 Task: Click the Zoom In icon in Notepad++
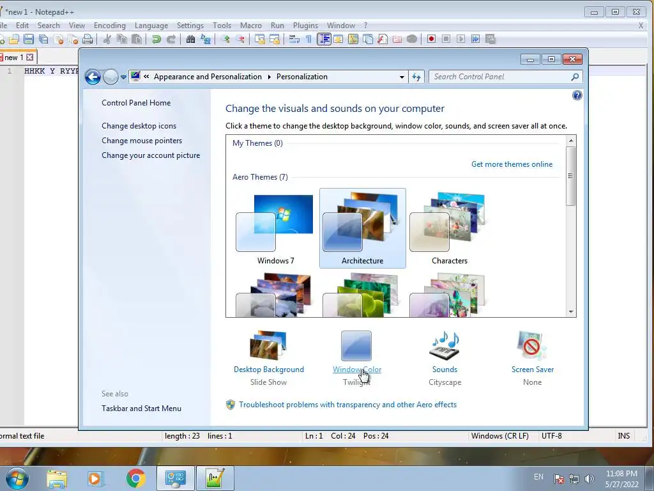tap(225, 39)
